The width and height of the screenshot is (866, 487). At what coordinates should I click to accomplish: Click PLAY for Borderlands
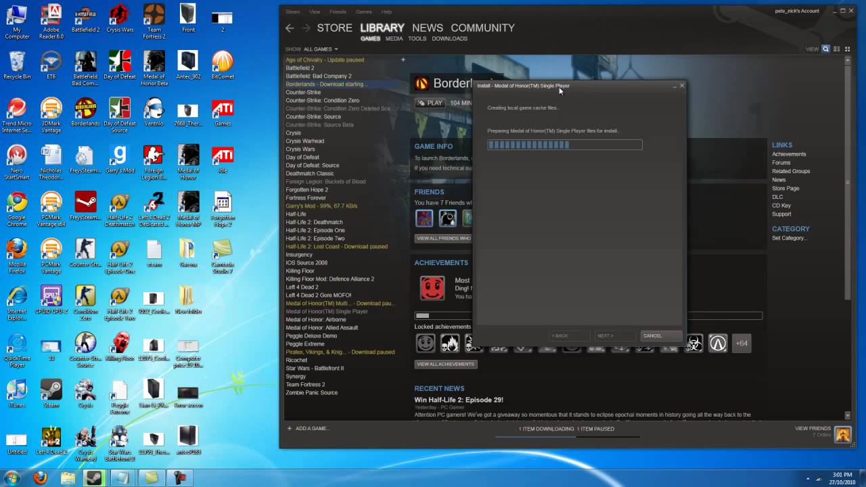430,103
